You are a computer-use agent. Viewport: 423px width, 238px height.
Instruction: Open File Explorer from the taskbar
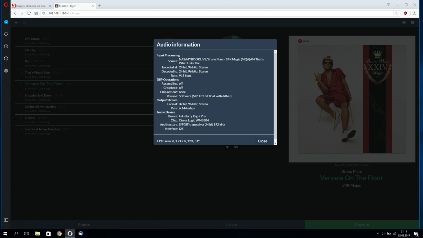point(37,233)
